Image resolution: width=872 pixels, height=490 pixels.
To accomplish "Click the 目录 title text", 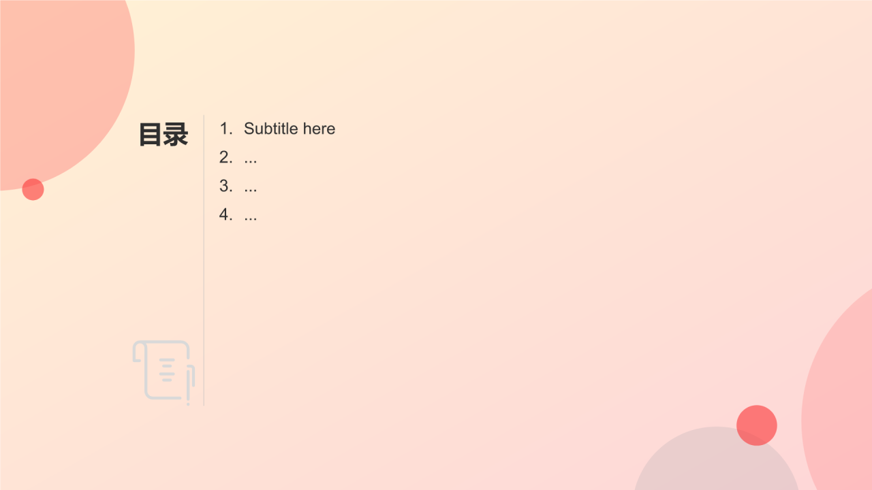I will point(163,135).
